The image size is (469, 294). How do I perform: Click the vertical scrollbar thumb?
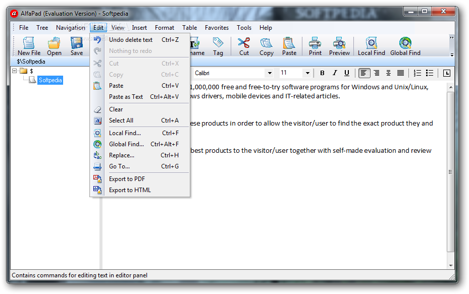coord(450,172)
